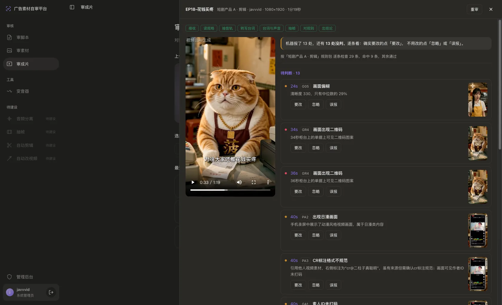Screen dimensions: 502x305
Task: Mark CR标注格式不规范 as 忽略
Action: tap(316, 285)
